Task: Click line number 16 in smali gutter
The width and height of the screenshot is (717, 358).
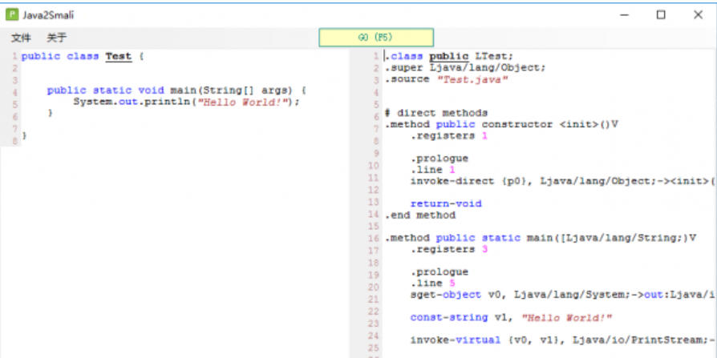Action: click(374, 239)
